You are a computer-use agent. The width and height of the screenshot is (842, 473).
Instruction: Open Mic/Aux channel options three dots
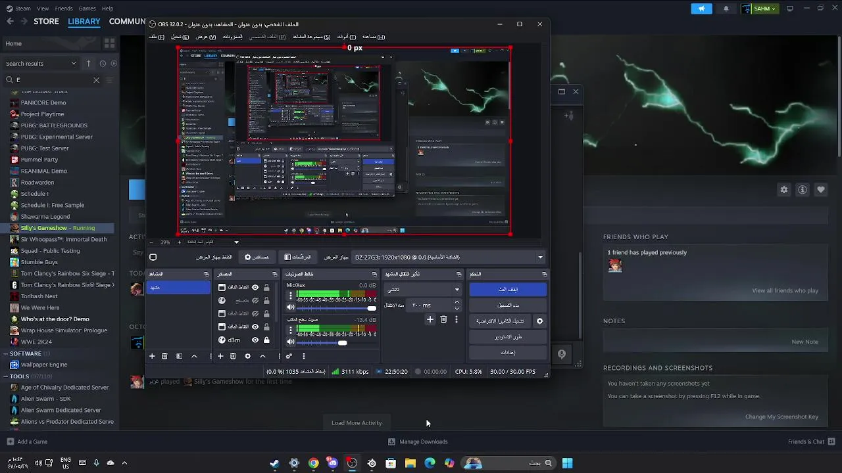pos(291,296)
